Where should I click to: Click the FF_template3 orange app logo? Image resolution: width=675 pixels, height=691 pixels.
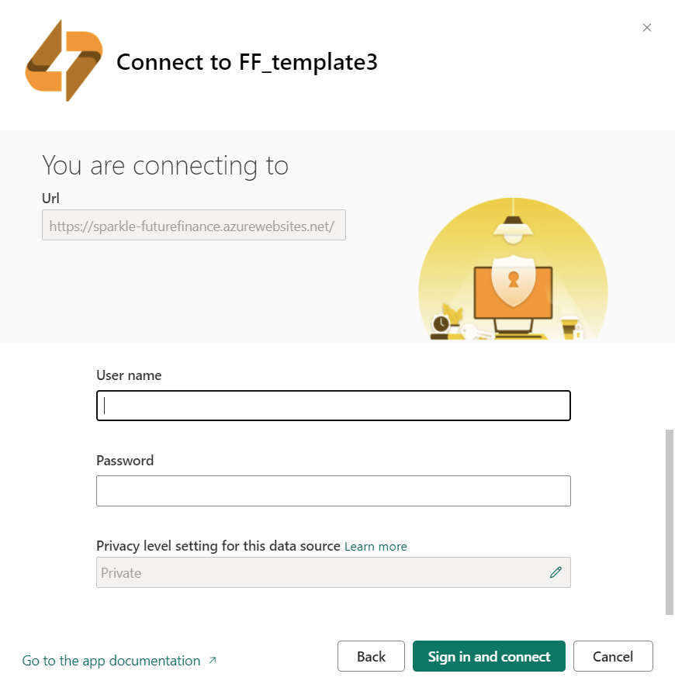pos(64,60)
